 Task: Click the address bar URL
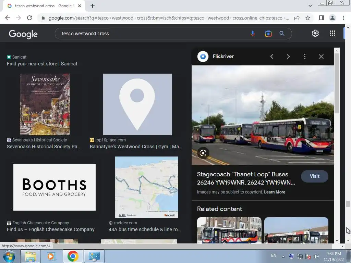[x=169, y=18]
